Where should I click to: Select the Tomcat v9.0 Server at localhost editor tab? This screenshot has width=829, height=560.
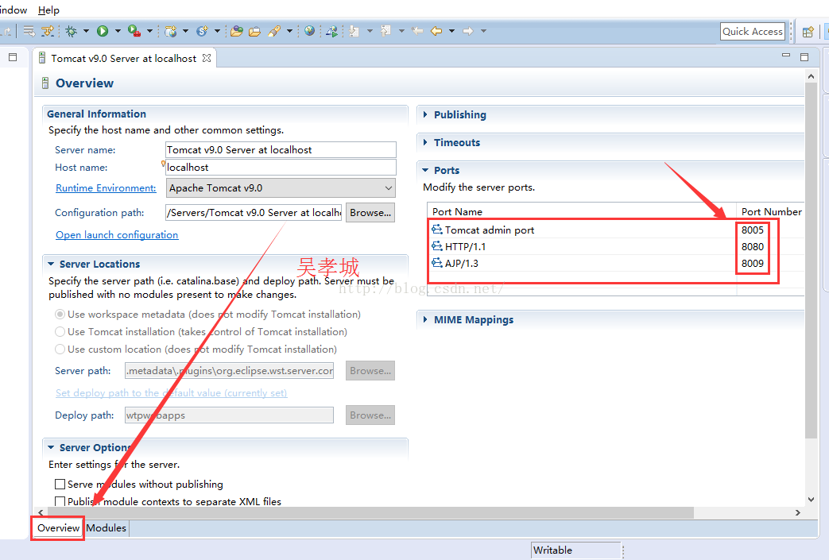coord(123,58)
